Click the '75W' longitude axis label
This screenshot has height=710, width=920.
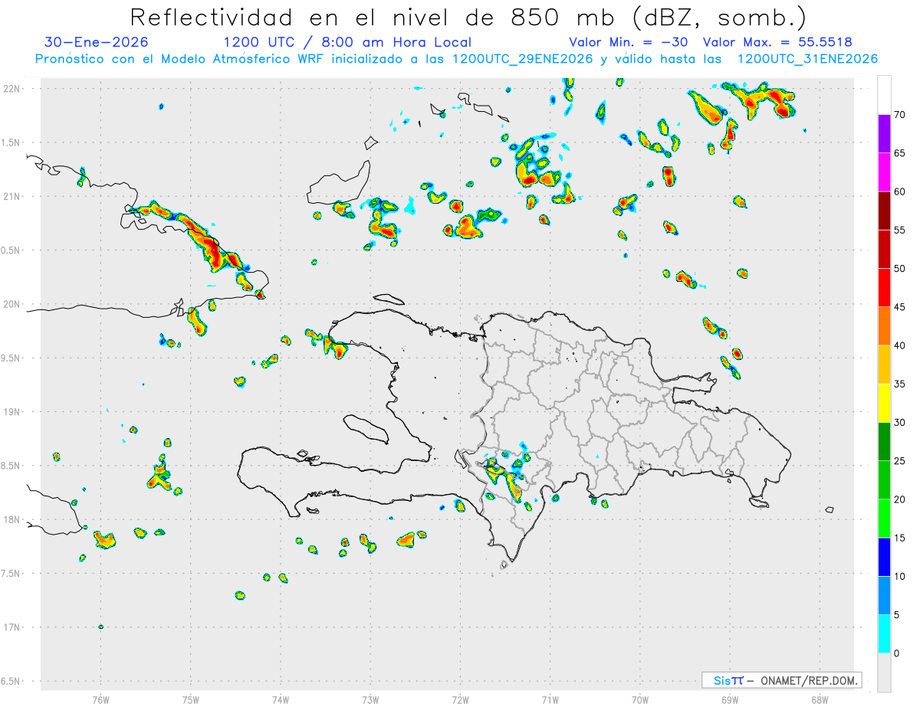(x=191, y=700)
